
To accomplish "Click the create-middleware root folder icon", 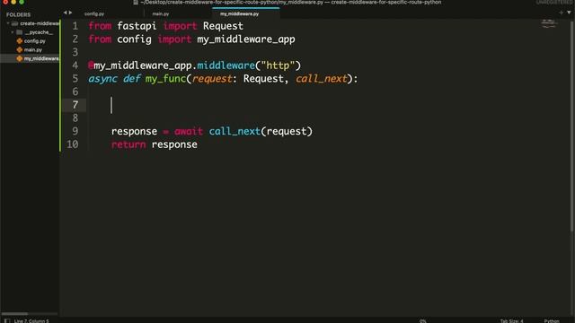I will 14,23.
